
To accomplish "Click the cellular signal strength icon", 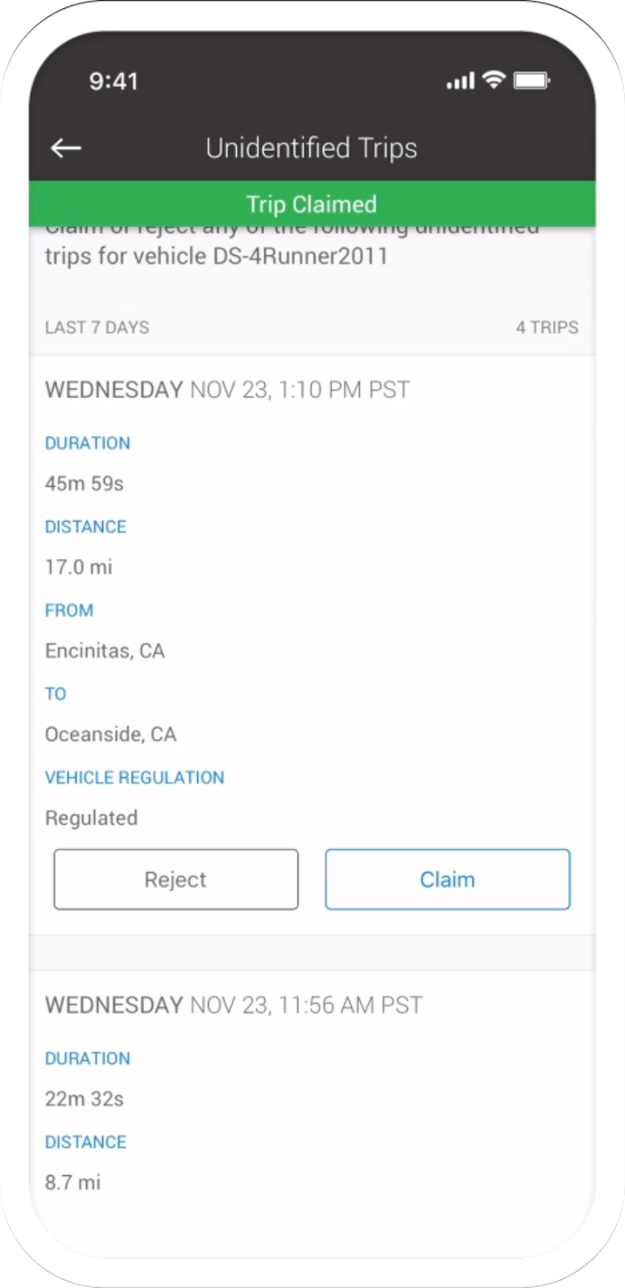I will coord(460,81).
